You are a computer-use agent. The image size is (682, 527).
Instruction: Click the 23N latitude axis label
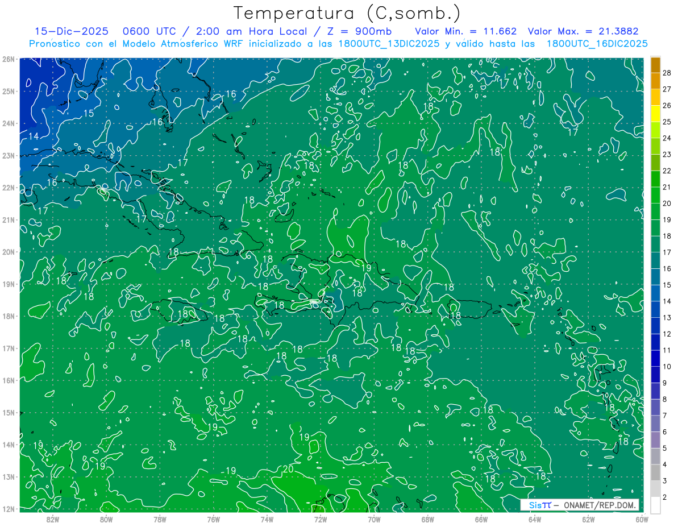pos(8,155)
